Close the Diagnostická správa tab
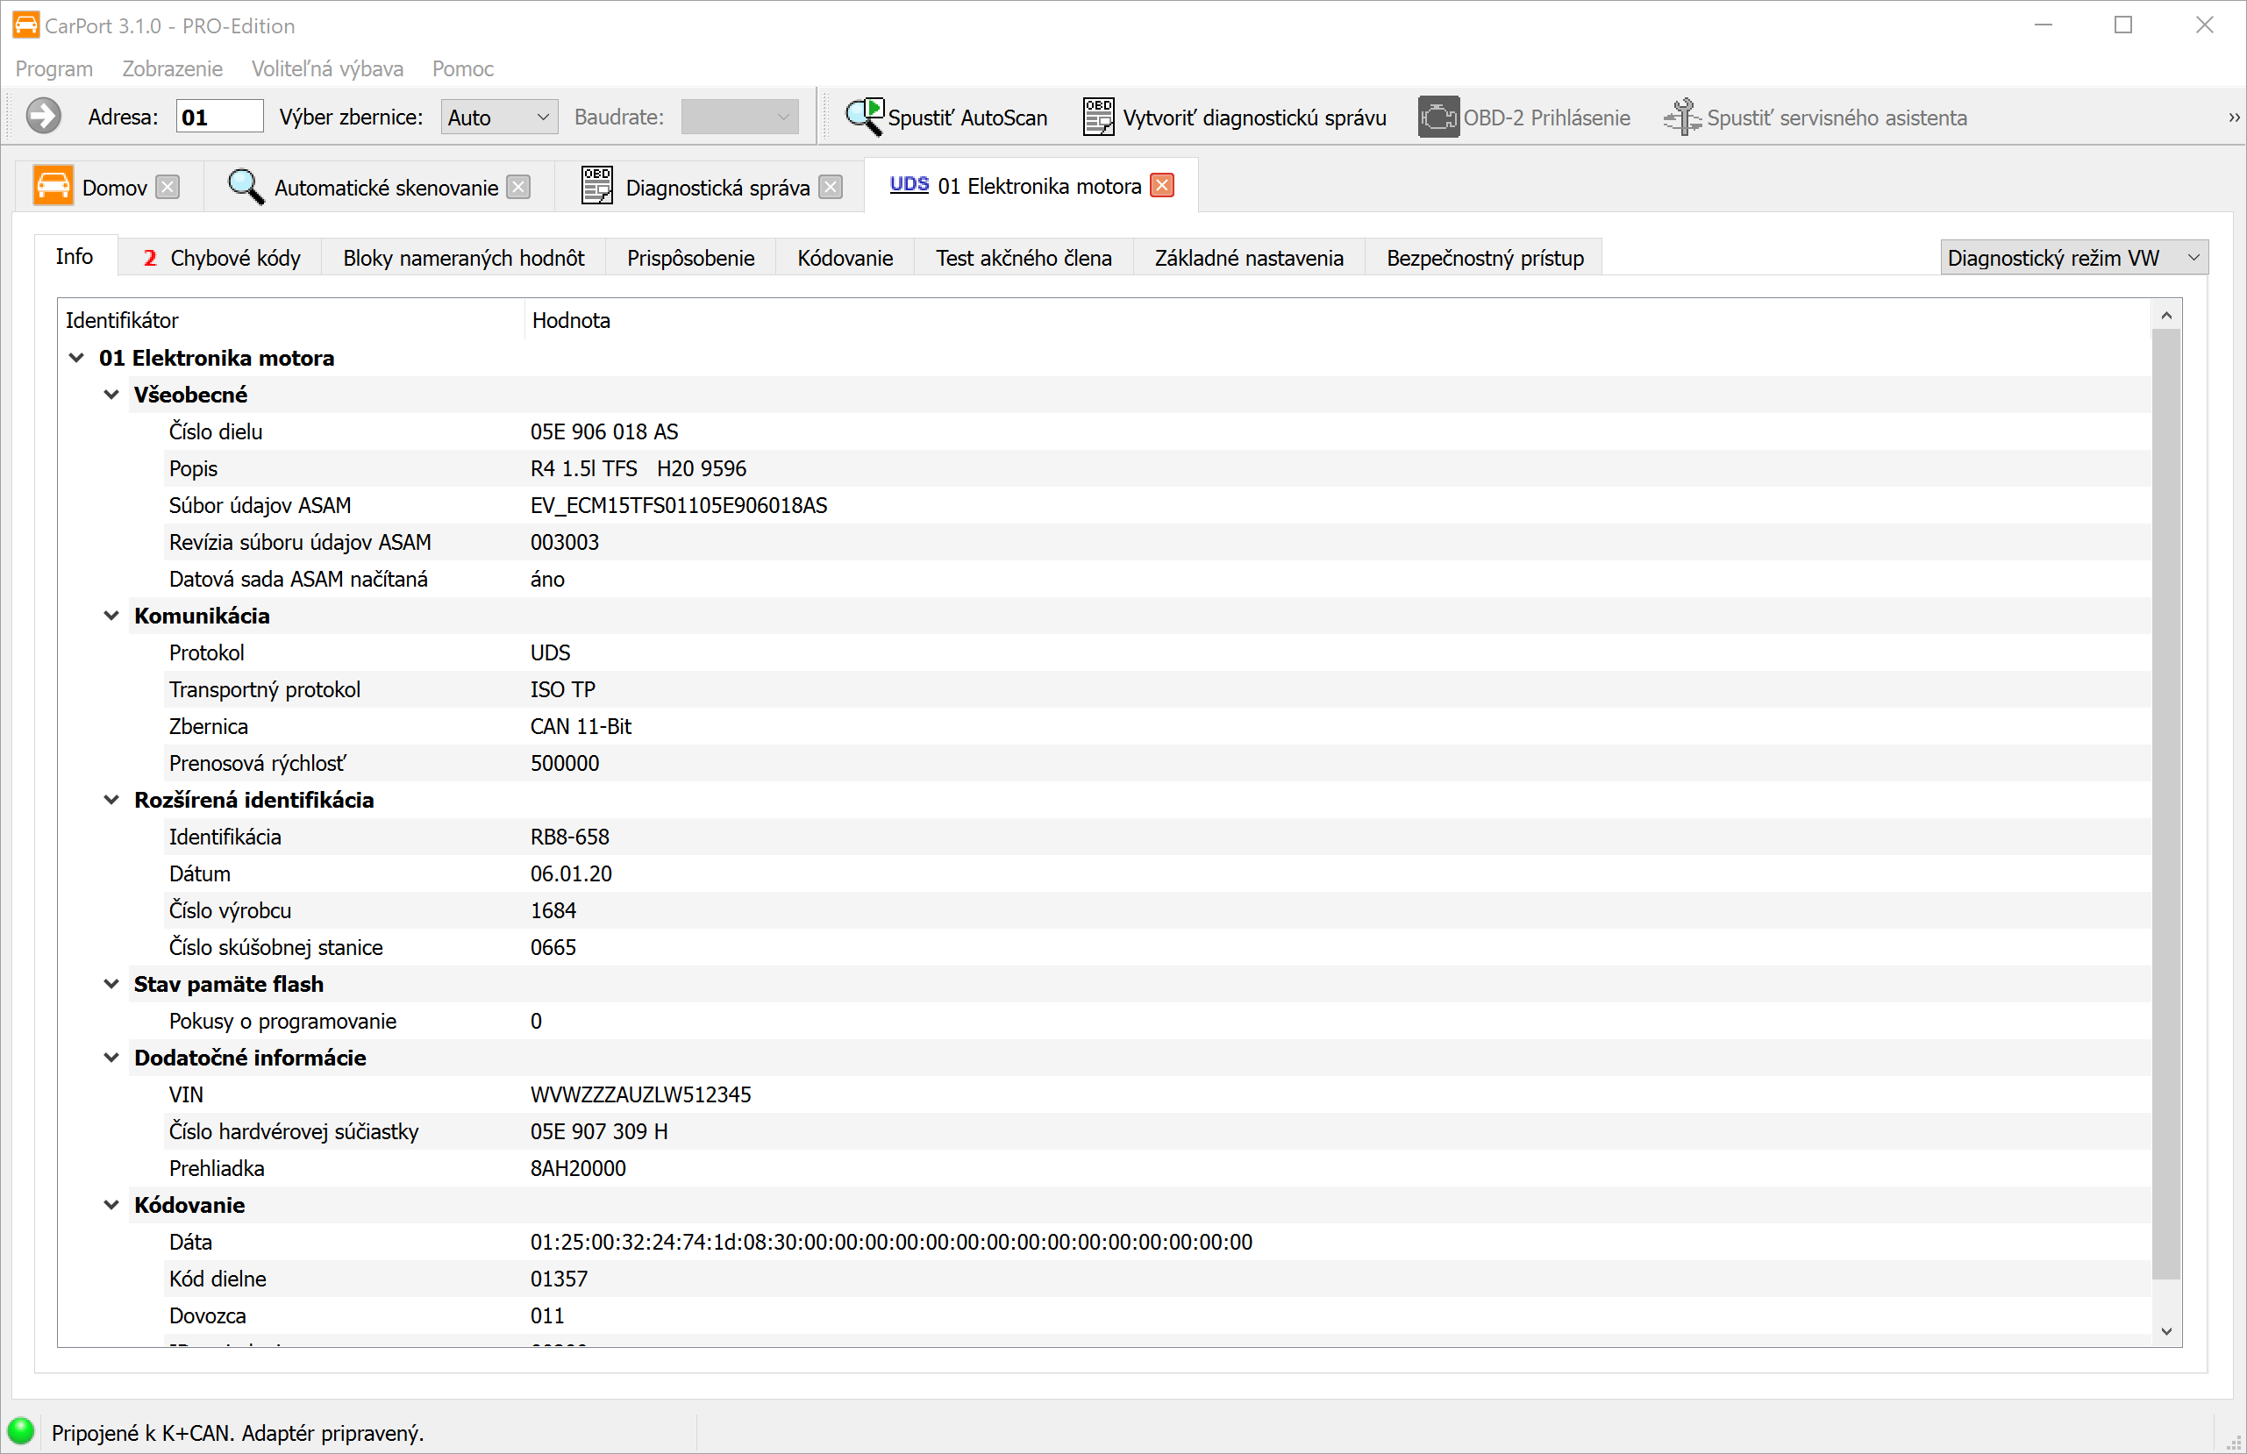 [x=831, y=187]
